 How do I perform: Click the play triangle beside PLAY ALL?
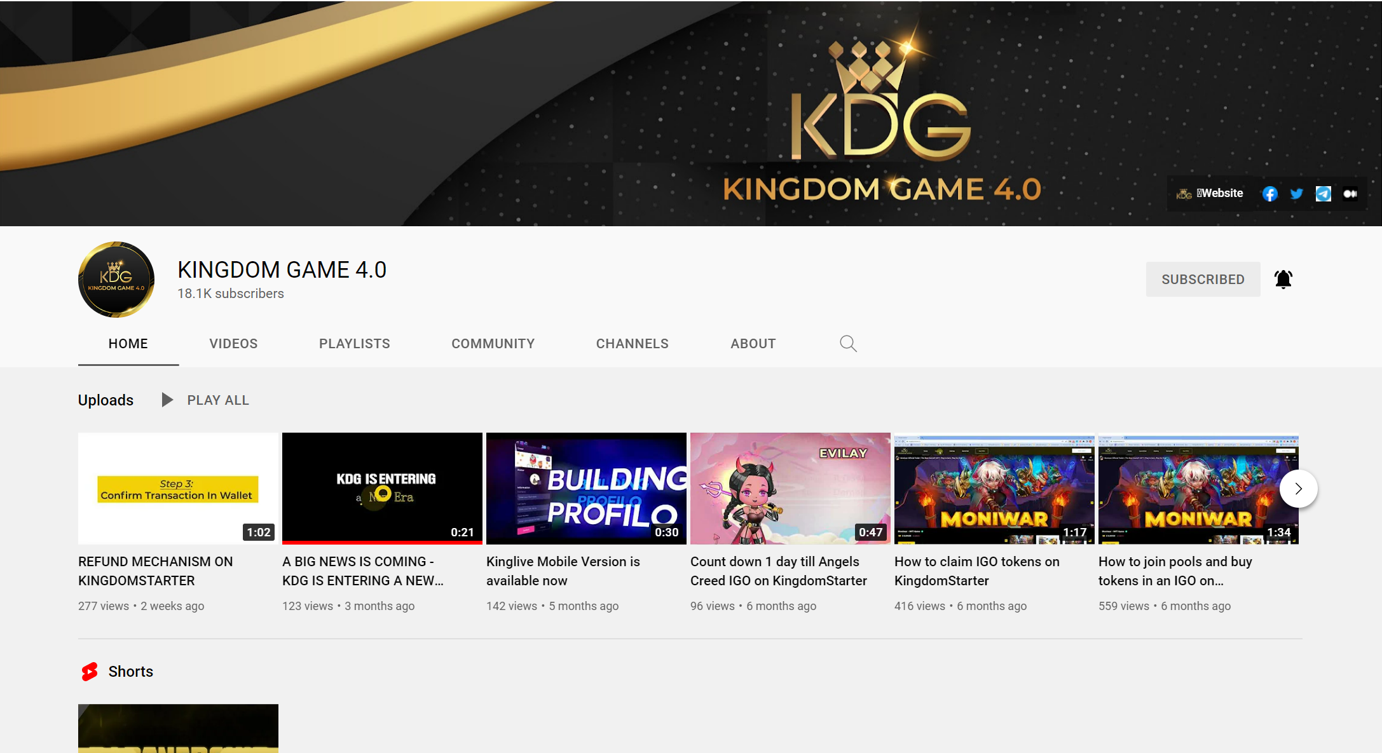coord(167,400)
